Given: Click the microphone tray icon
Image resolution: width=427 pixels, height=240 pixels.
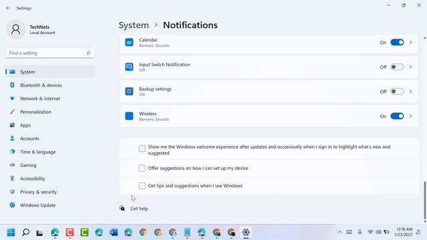Looking at the screenshot, I should [360, 232].
